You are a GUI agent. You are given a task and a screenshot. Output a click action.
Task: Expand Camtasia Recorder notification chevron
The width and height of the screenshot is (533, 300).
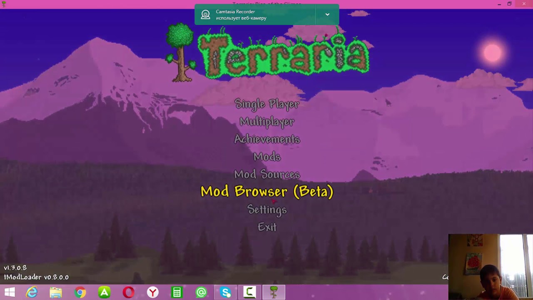pyautogui.click(x=327, y=15)
